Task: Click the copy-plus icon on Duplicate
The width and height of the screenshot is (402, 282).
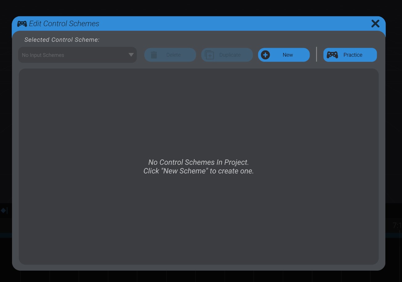Action: click(210, 55)
